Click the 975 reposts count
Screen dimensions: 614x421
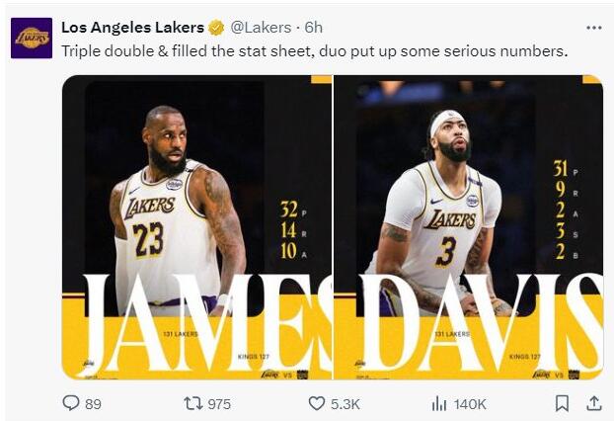[219, 403]
